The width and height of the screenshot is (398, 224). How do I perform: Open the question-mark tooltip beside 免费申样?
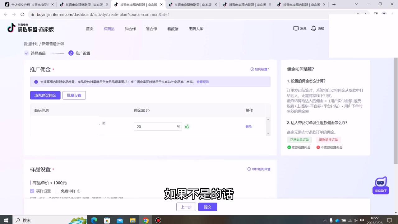pyautogui.click(x=78, y=191)
